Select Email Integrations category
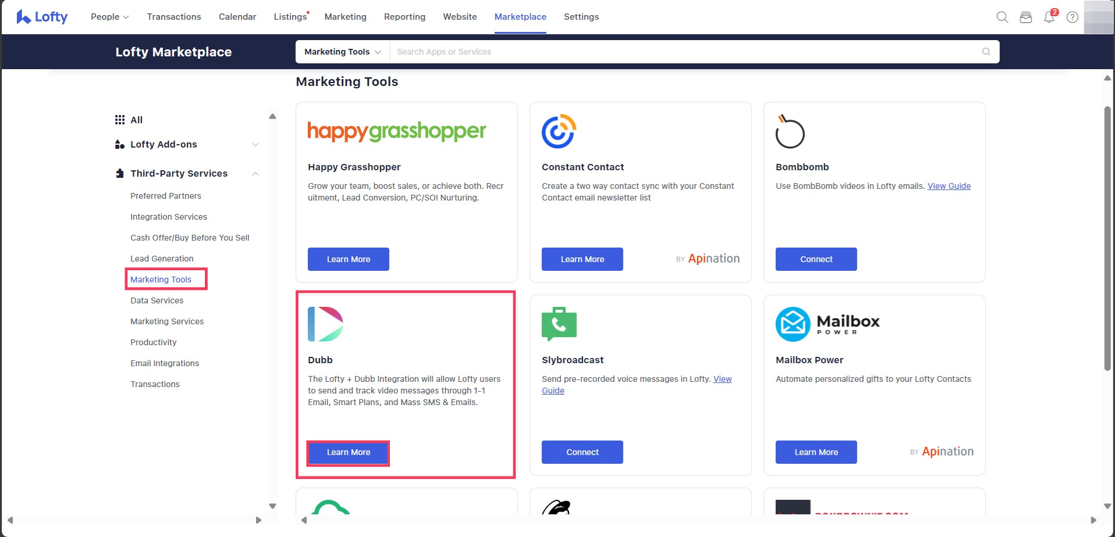 click(x=165, y=363)
